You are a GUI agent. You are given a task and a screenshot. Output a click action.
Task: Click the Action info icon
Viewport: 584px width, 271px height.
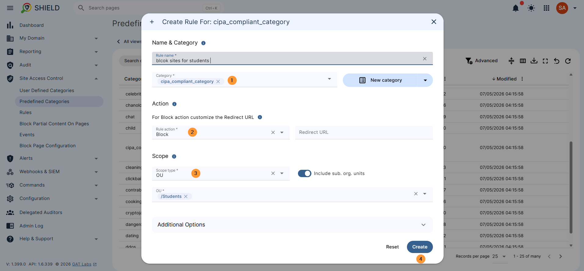click(x=174, y=104)
